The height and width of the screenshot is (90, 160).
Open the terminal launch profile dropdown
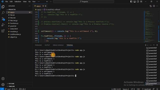[148, 45]
